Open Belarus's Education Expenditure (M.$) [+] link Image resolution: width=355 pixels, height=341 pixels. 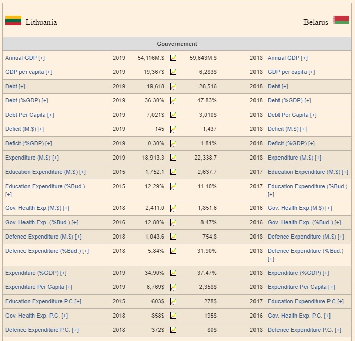308,172
